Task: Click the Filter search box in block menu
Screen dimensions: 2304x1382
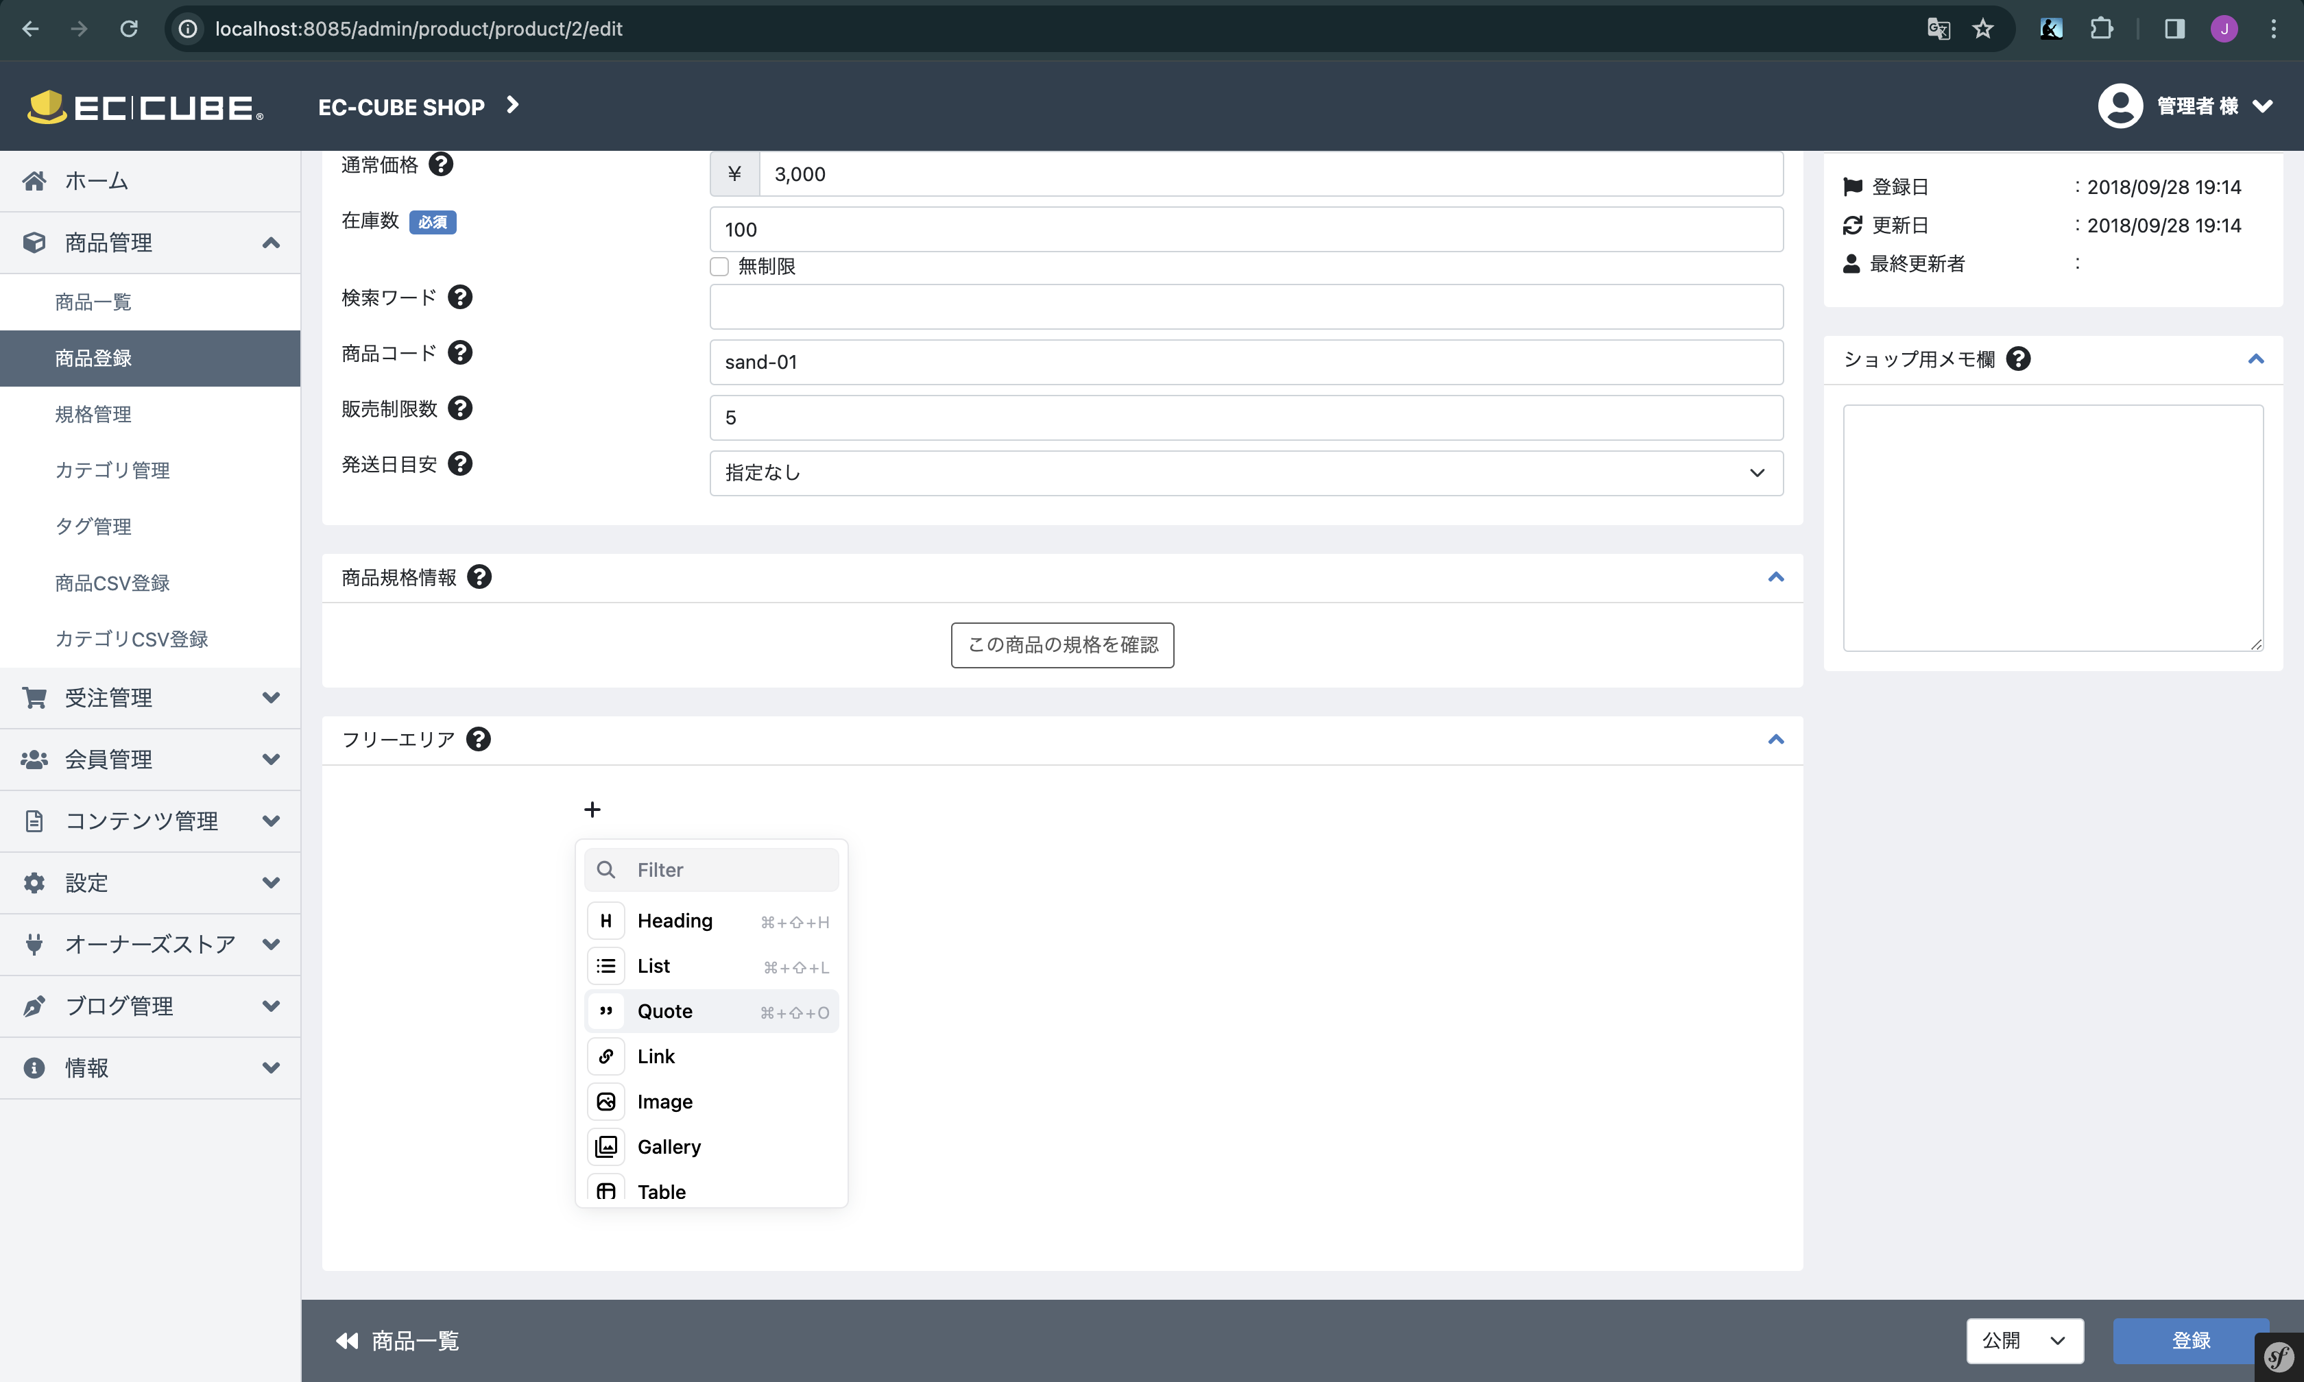Action: click(712, 870)
